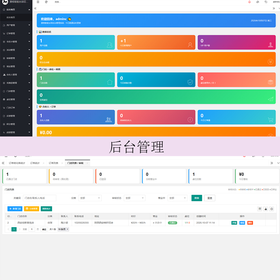Select page 1 in pagination
The height and width of the screenshot is (280, 280).
tap(14, 229)
